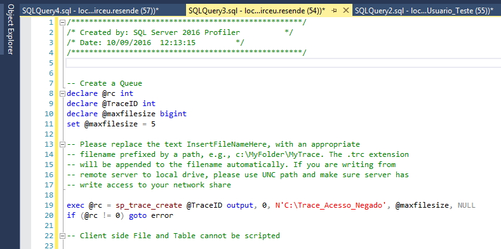Screen dimensions: 501x249
Task: Open the Object Explorer side panel
Action: click(x=10, y=29)
